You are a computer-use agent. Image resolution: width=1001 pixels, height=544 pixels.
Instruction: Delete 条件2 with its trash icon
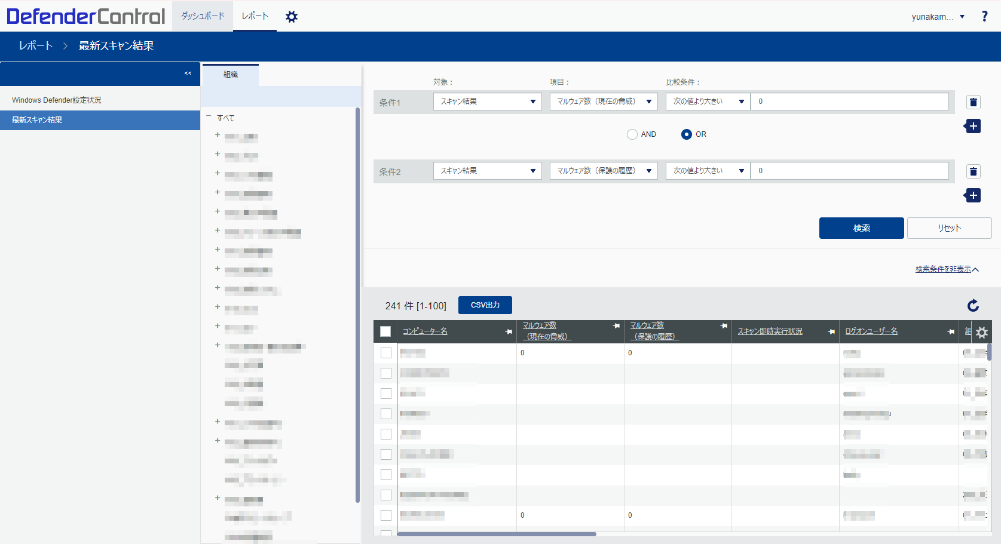coord(974,171)
